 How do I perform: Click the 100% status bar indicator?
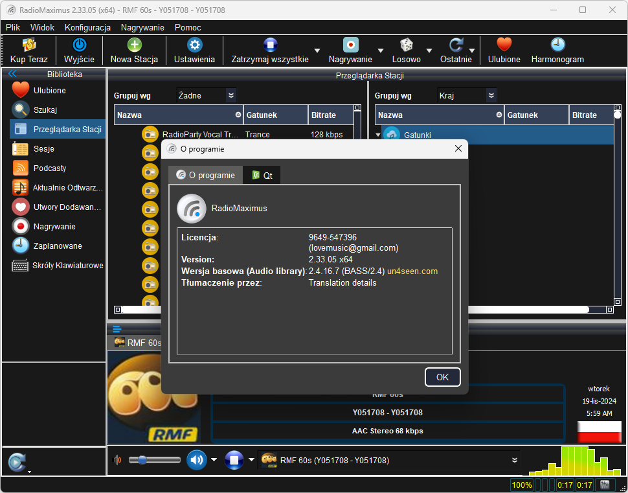click(522, 485)
